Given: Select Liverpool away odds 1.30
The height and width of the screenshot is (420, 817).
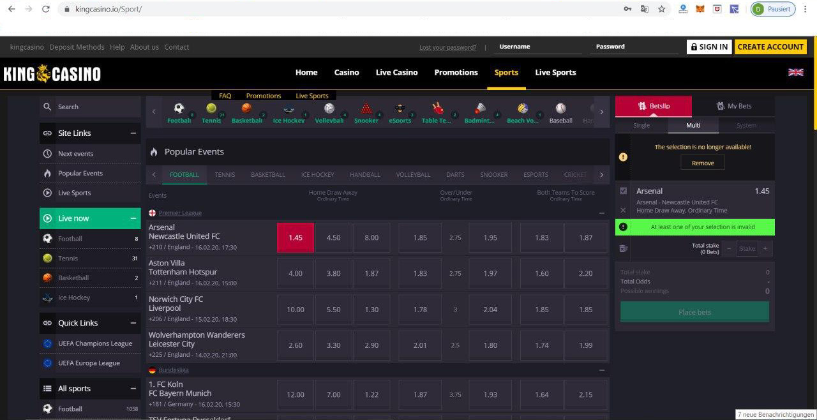Looking at the screenshot, I should [371, 310].
